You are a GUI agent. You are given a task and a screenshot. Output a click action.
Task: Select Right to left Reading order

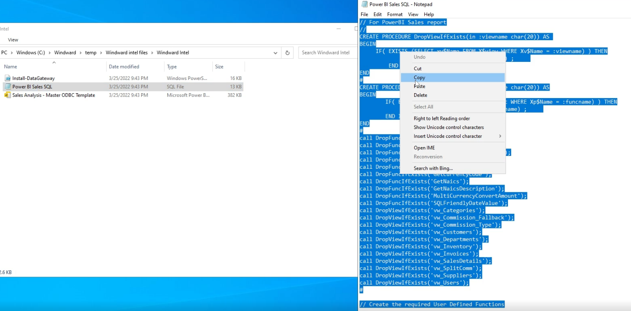[453, 118]
